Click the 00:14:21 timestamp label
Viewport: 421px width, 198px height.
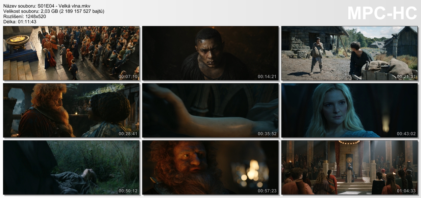267,77
